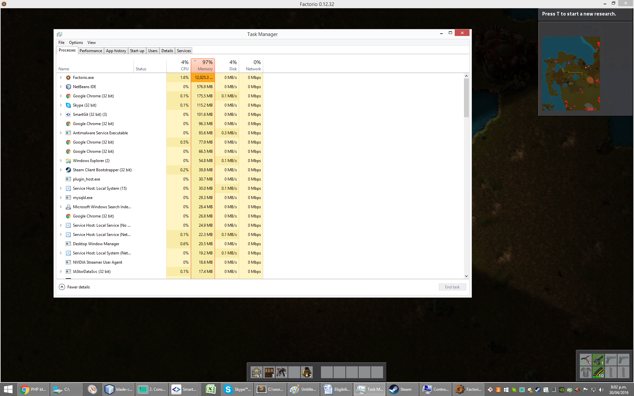Sort processes by the Name column

coord(95,65)
